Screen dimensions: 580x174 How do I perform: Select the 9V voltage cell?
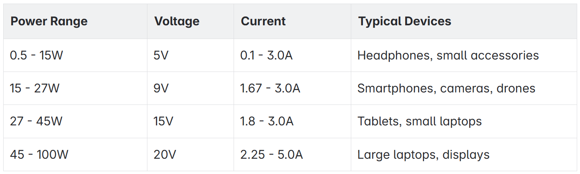click(161, 88)
